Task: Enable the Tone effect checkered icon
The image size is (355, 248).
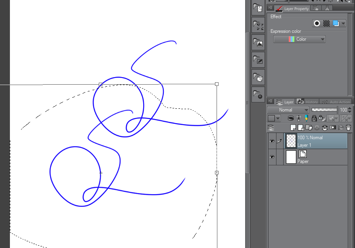Action: point(326,23)
